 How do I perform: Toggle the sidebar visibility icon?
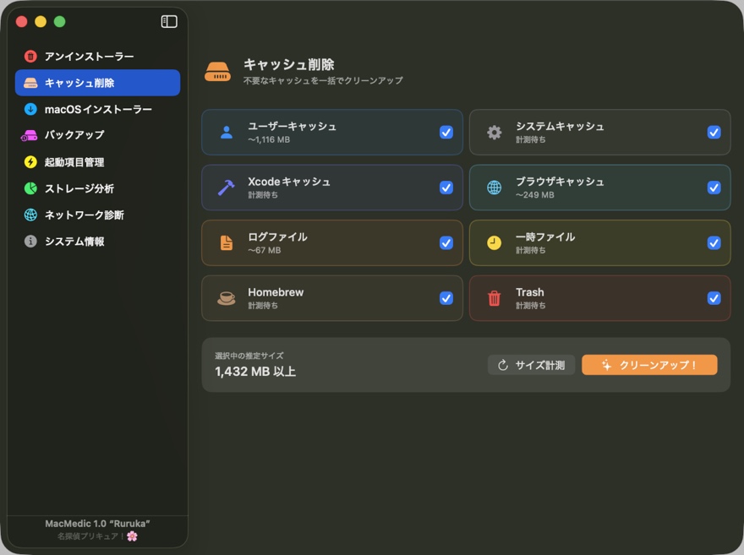(169, 22)
